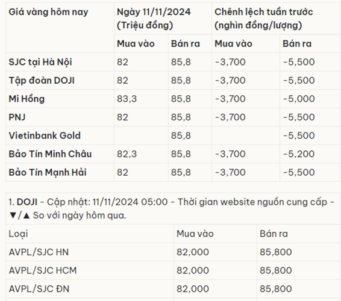This screenshot has height=301, width=341.
Task: Click bold DOJI text in update line
Action: [x=27, y=202]
